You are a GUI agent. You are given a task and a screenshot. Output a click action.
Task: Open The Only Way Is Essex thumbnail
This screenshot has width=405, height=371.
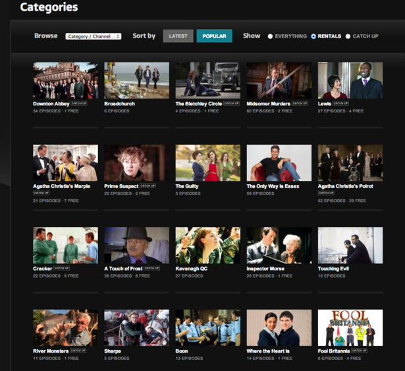click(x=279, y=162)
